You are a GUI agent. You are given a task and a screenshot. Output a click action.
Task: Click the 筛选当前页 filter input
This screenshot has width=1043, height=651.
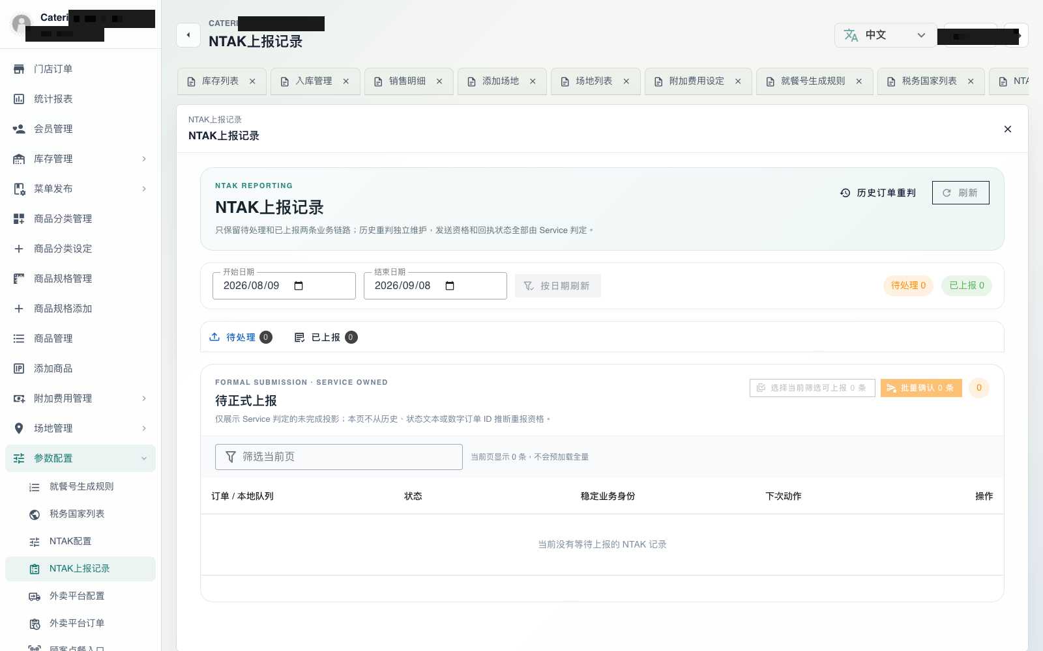[339, 457]
